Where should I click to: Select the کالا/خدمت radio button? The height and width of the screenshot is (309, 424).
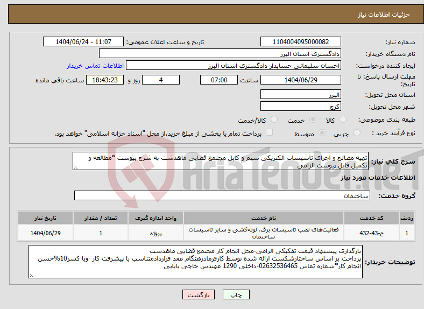(274, 120)
